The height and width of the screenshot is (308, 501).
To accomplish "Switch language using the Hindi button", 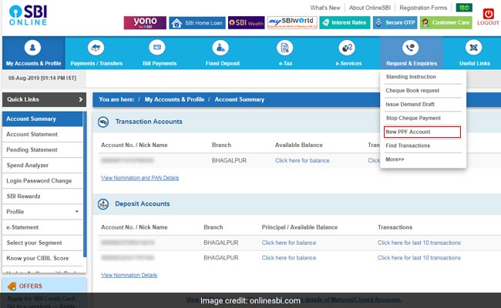I will 463,8.
